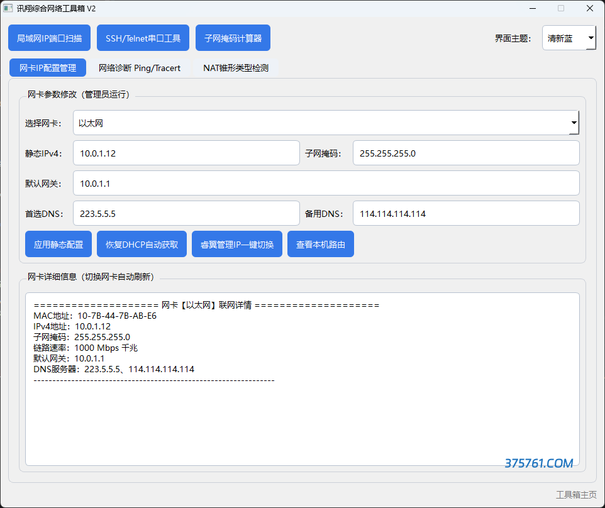Open the NAT锥形类型检测 tab
This screenshot has height=508, width=605.
coord(235,68)
